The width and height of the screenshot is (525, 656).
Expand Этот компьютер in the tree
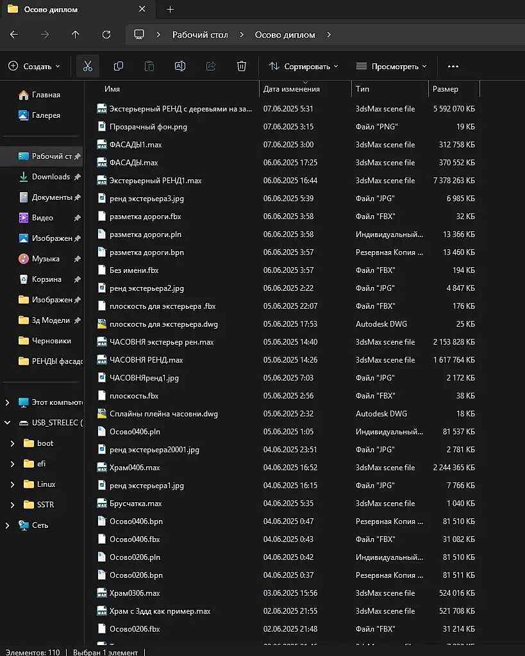(x=7, y=402)
